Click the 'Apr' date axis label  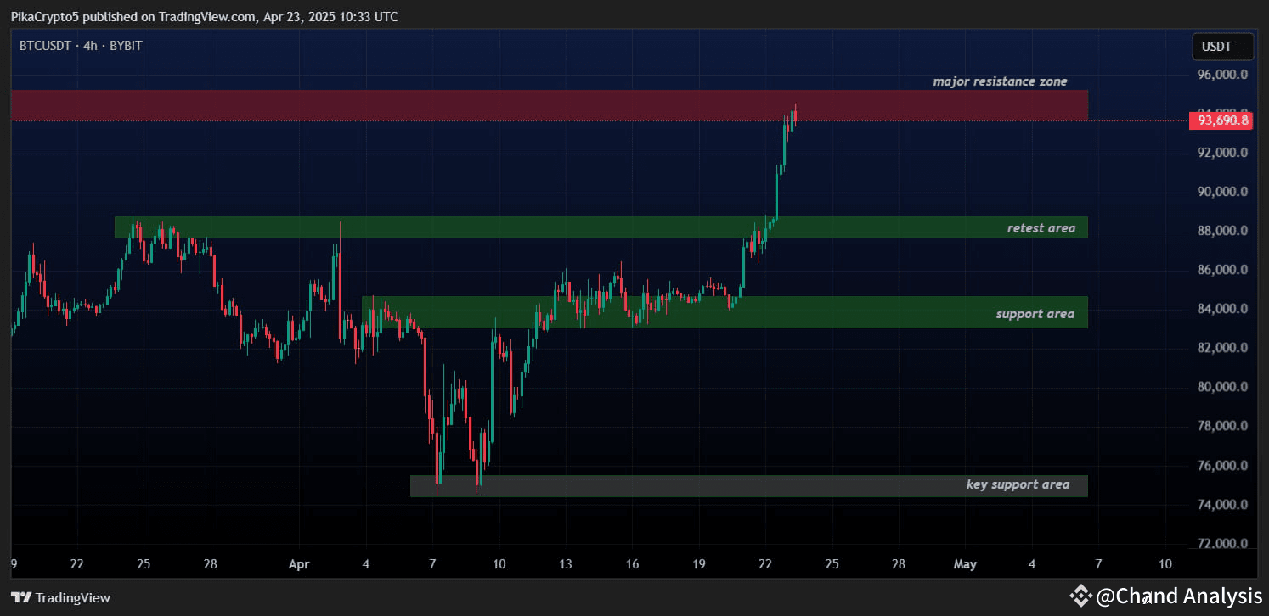(x=299, y=564)
